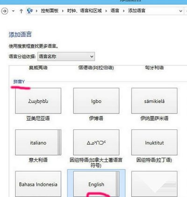Click the 夏威夷语 label
This screenshot has height=197, width=187.
[x=38, y=68]
